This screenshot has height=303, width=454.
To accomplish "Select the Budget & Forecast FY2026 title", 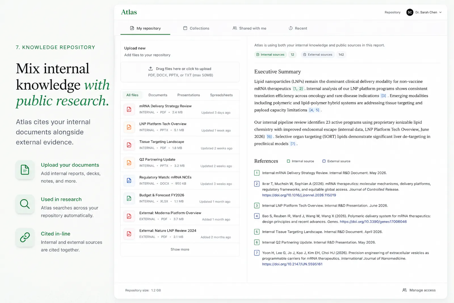I will click(x=162, y=195).
